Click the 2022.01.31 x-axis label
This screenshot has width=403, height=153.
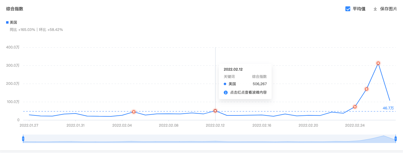coord(76,125)
